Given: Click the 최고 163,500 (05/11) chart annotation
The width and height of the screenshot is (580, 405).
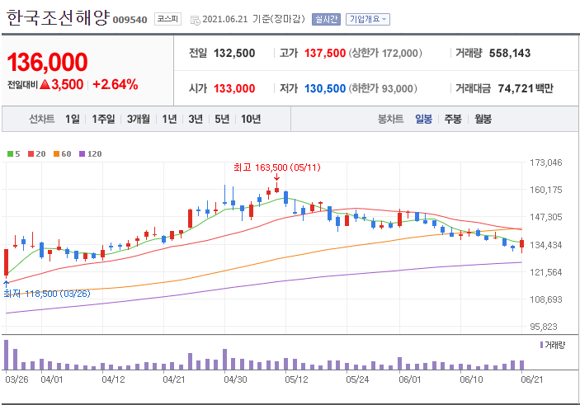Looking at the screenshot, I should tap(277, 167).
